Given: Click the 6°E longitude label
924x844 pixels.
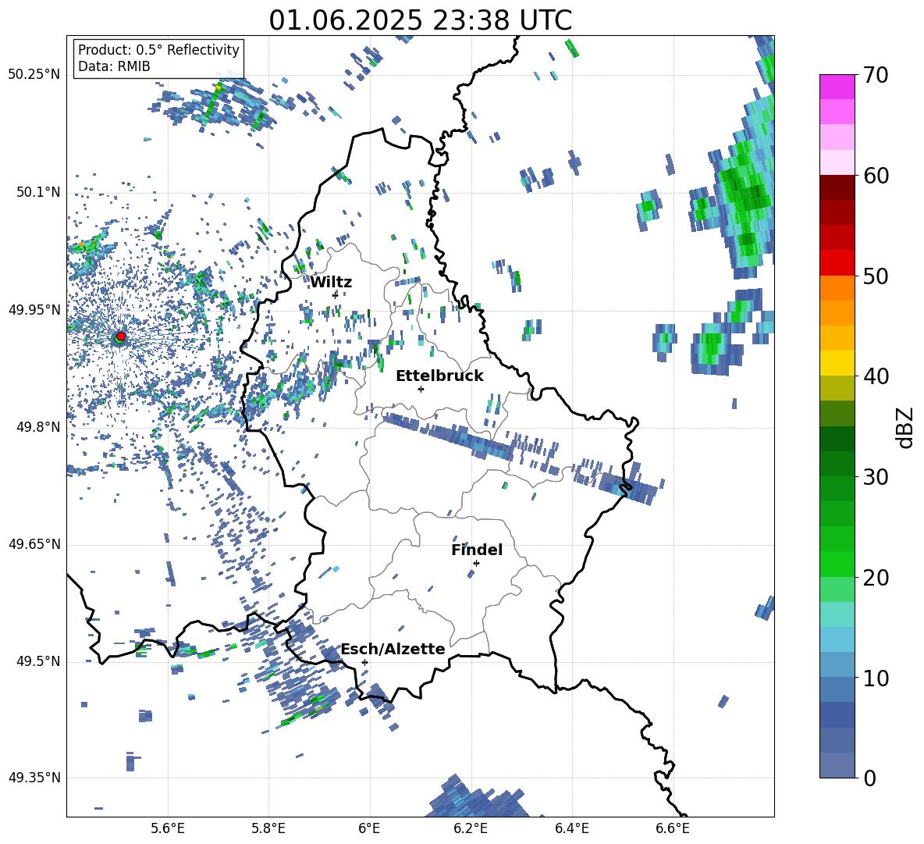Looking at the screenshot, I should tap(369, 828).
